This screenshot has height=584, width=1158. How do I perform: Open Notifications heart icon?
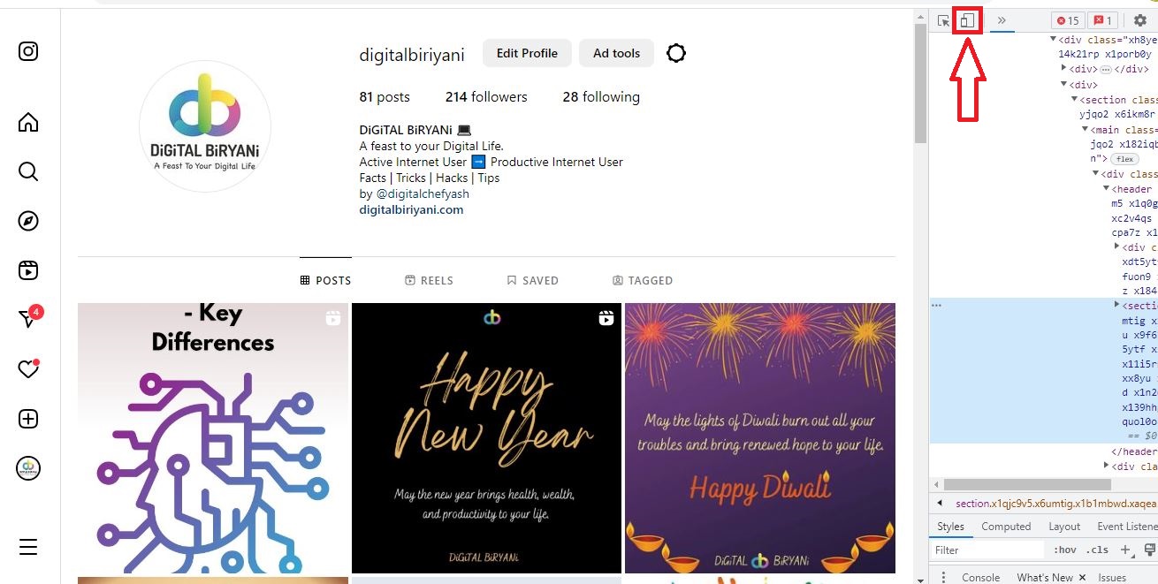tap(28, 369)
